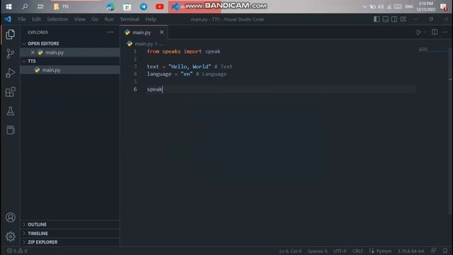Image resolution: width=453 pixels, height=255 pixels.
Task: Show hidden system tray icons chevron
Action: pos(365,6)
